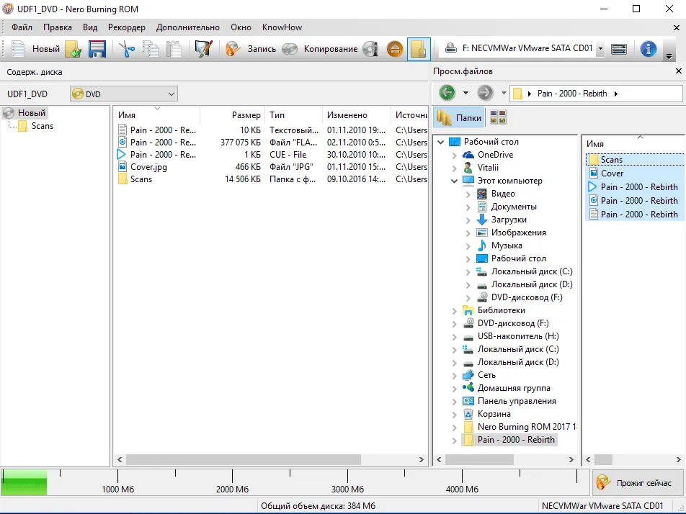Select Корзина in the folder tree
The height and width of the screenshot is (514, 686).
494,413
